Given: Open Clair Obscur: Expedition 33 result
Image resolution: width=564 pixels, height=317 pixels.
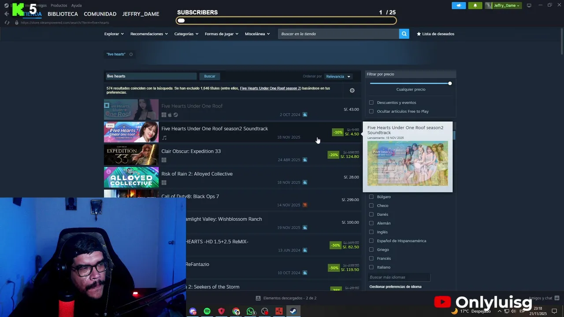Looking at the screenshot, I should pos(232,155).
